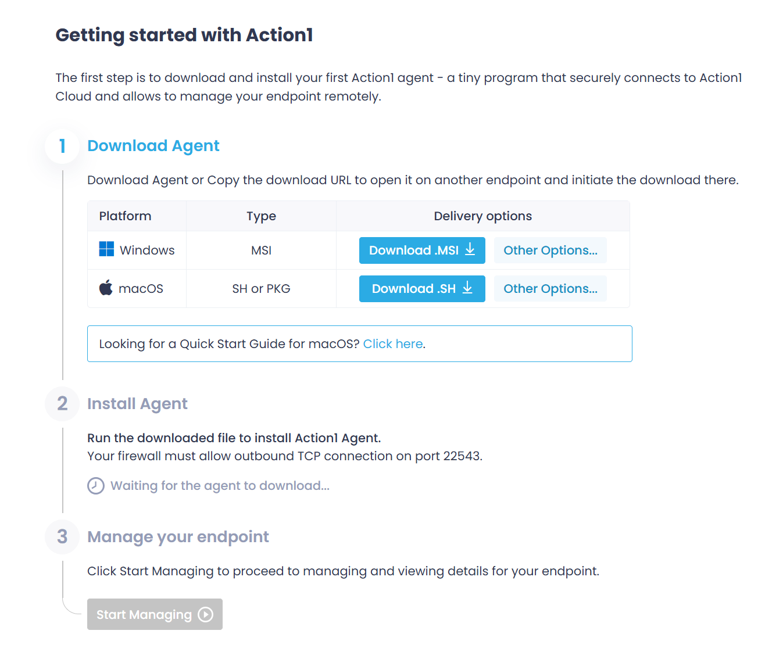Select the Manage your endpoint heading
783x652 pixels.
point(178,537)
